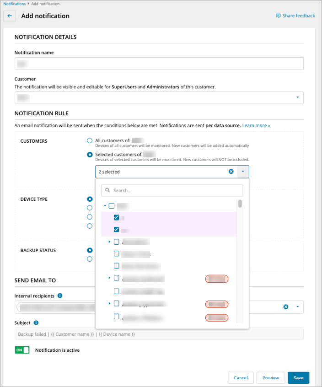The image size is (322, 387).
Task: Clear the 2 selected customers with the X icon
Action: coord(231,172)
